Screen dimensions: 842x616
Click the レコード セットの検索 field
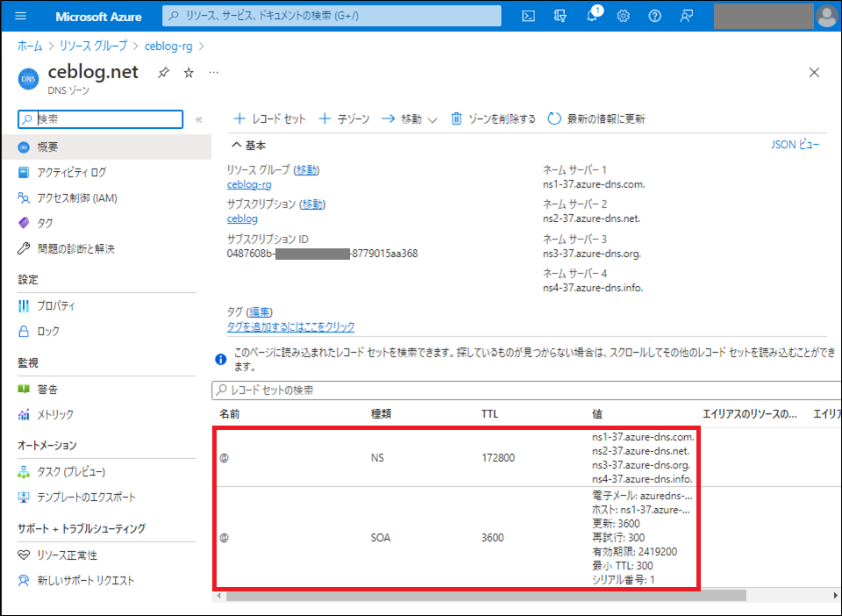pyautogui.click(x=526, y=390)
